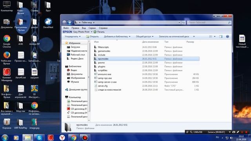Open the Правка menu
251x141 pixels.
point(75,28)
